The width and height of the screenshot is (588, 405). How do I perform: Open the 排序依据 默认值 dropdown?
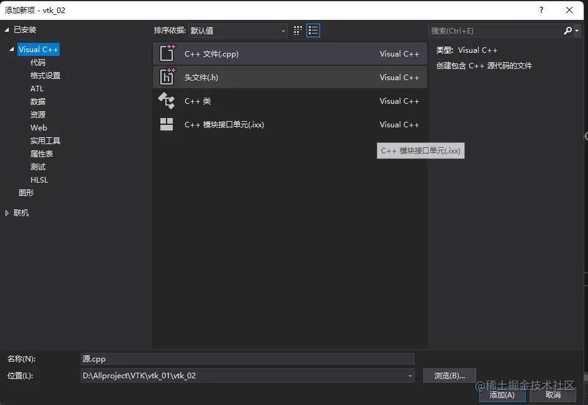238,30
